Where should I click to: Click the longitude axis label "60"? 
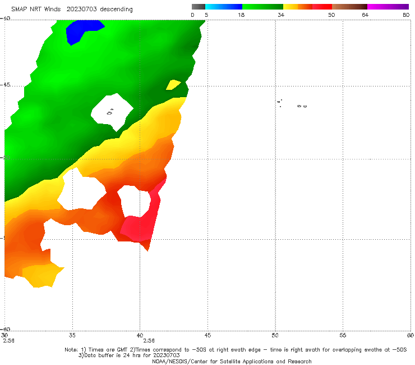point(411,335)
